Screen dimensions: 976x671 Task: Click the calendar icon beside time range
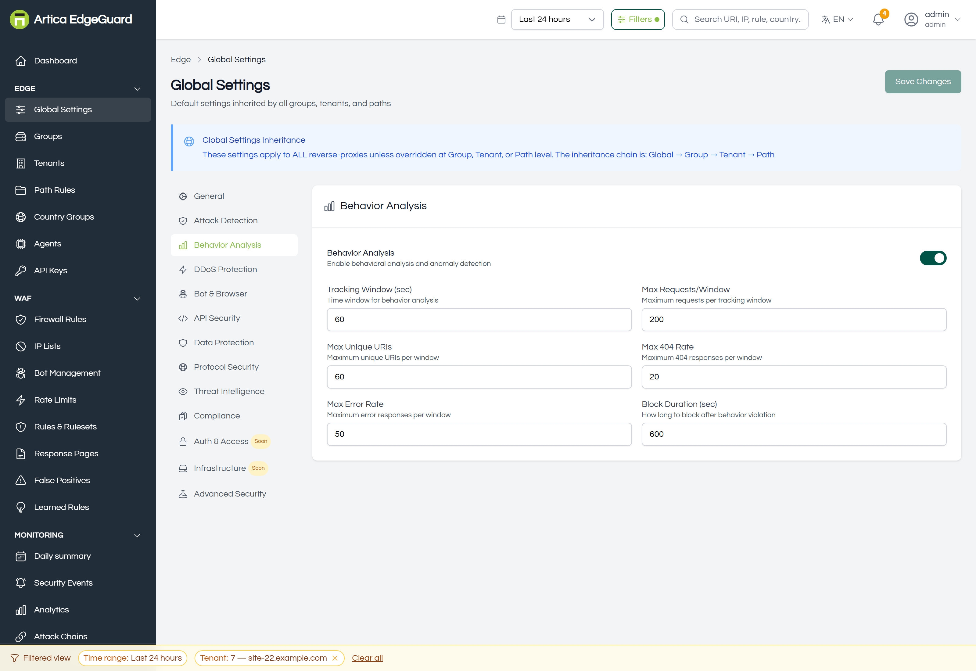click(x=501, y=19)
